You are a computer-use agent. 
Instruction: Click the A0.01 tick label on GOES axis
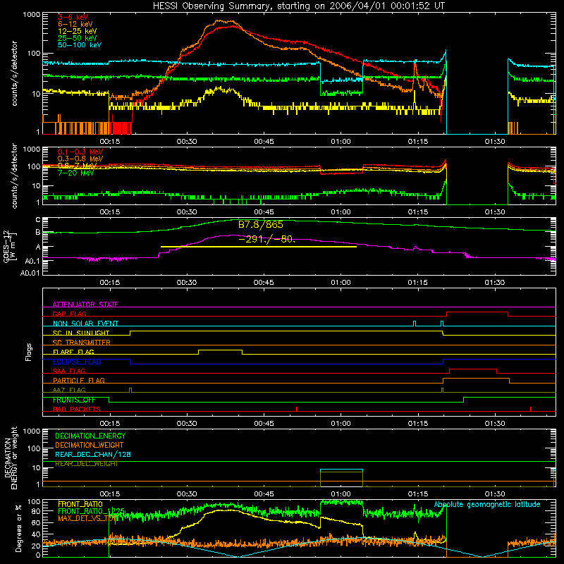click(30, 273)
